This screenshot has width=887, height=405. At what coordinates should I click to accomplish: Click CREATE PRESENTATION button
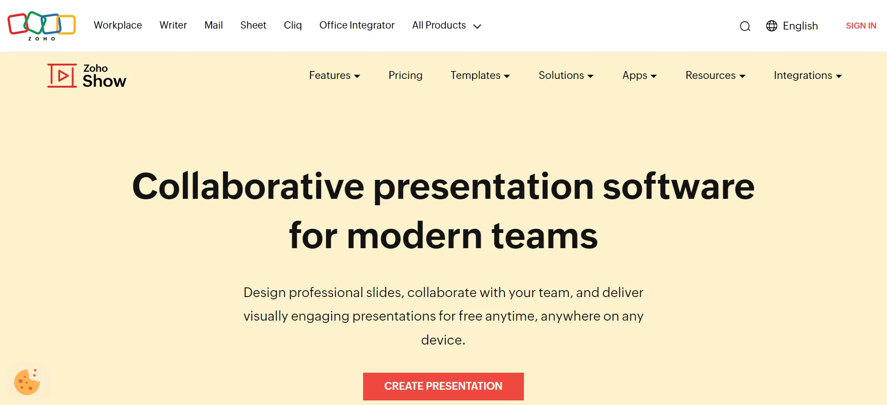[x=443, y=386]
